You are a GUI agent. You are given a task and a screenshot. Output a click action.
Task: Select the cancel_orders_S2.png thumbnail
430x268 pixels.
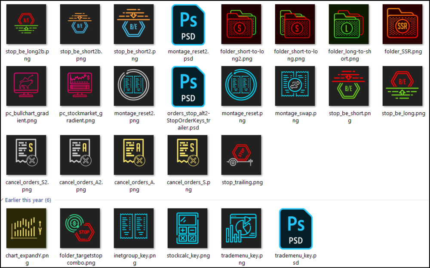point(27,155)
